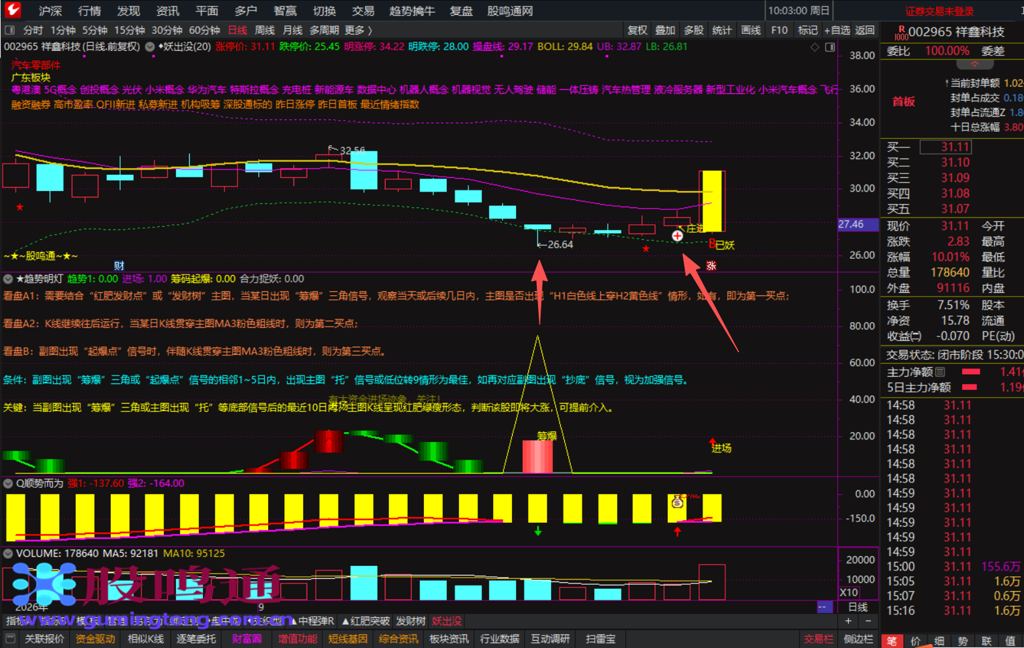Click the R1000 badge before stock code 002965
Image resolution: width=1024 pixels, height=648 pixels.
pos(901,33)
